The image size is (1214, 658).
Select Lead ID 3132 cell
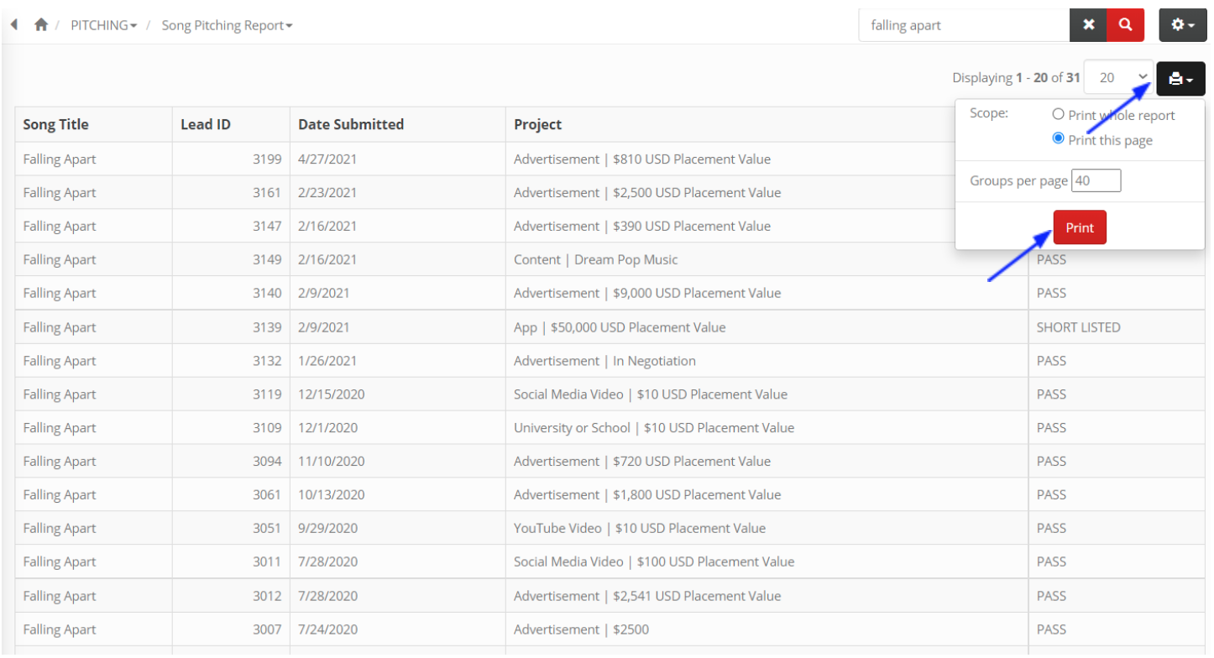click(x=231, y=361)
